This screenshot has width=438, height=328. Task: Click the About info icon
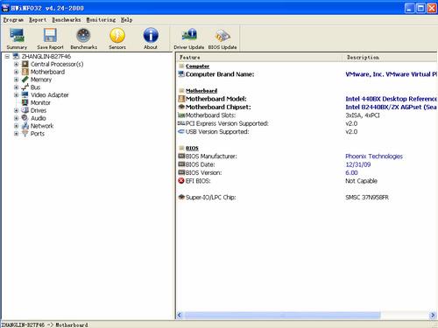coord(151,35)
